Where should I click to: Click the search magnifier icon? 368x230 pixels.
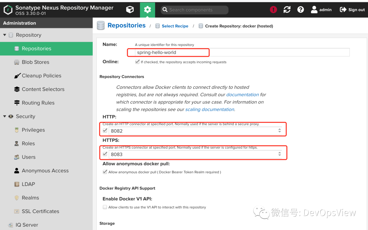pos(165,10)
